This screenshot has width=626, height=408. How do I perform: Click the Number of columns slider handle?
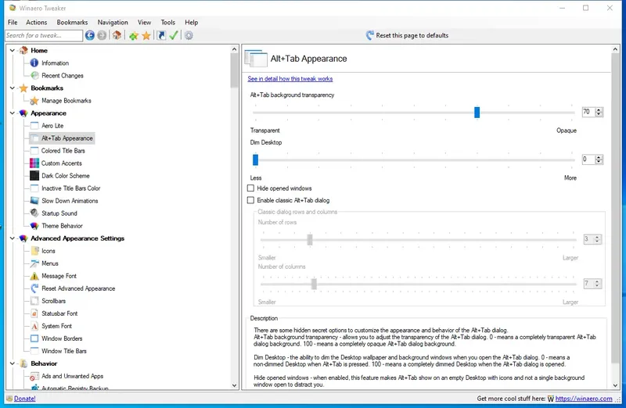pos(315,284)
